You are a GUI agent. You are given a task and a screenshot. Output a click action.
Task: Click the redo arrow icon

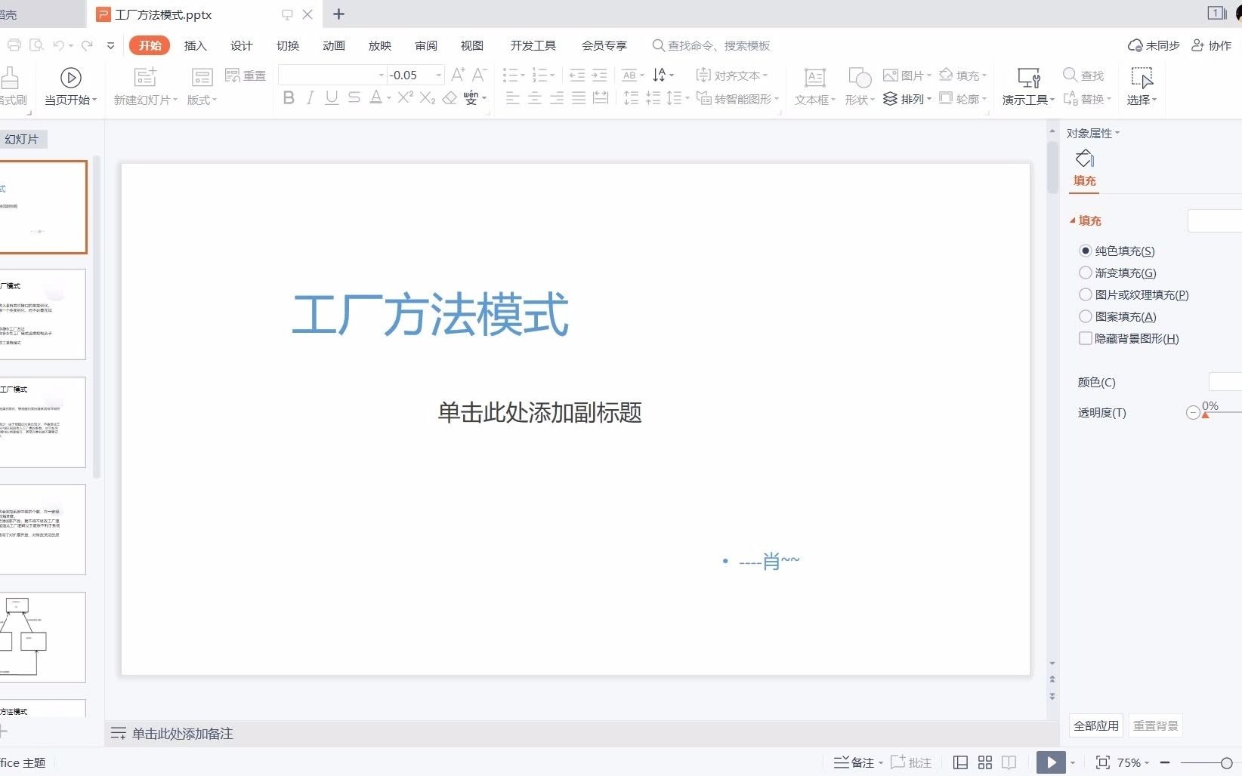click(x=88, y=45)
